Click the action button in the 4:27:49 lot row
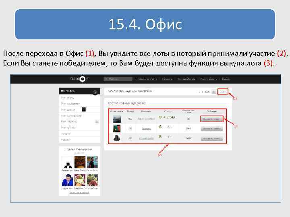The image size is (290, 217). tap(212, 119)
